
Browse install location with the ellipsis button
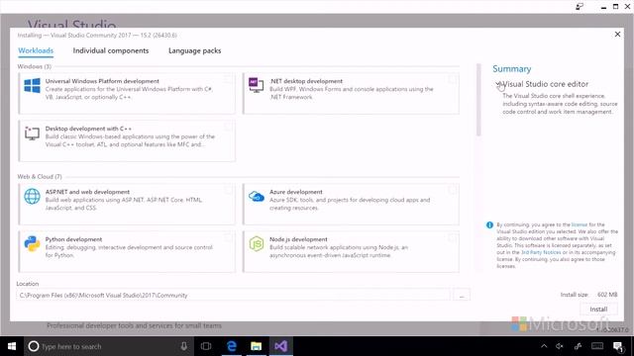click(462, 296)
